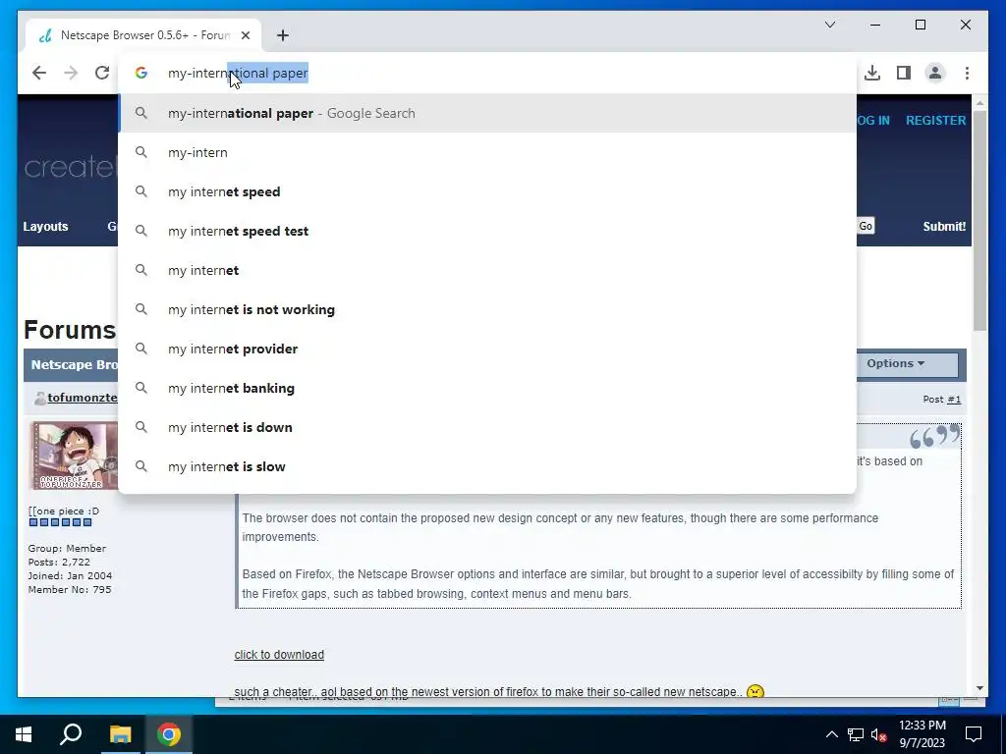1006x754 pixels.
Task: Open the notification center icon
Action: 974,734
